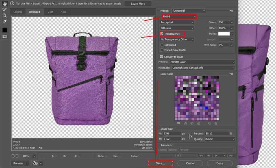The image size is (276, 168).
Task: Click the backpack image in preview
Action: coord(81,79)
